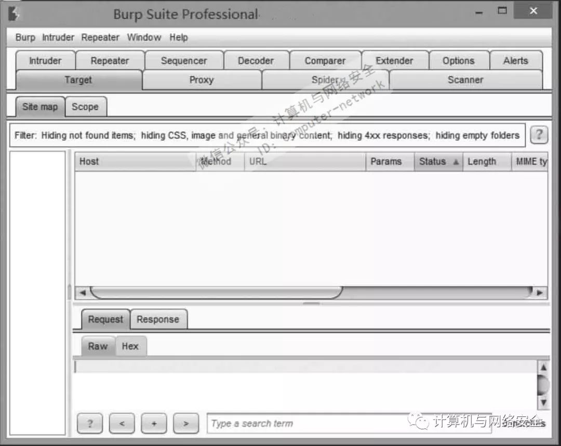Switch to the Request tab
561x446 pixels.
pos(105,319)
